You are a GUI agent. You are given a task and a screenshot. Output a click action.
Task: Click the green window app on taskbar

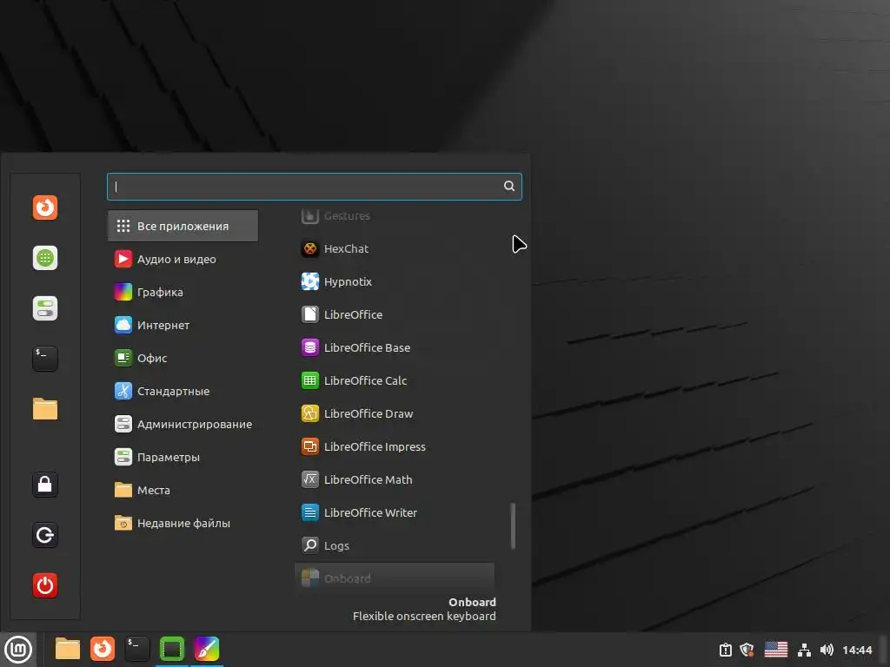172,649
